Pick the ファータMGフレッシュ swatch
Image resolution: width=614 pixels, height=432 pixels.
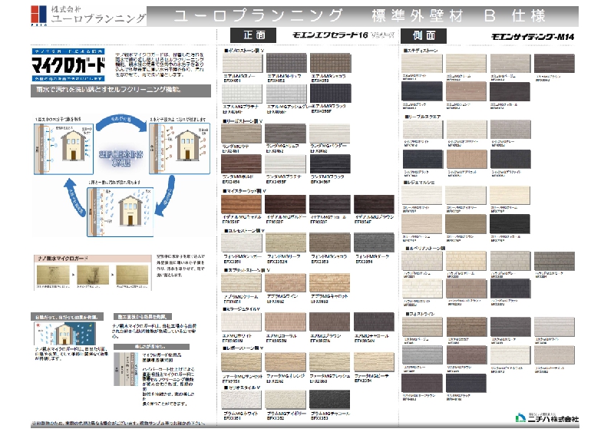[x=330, y=362]
